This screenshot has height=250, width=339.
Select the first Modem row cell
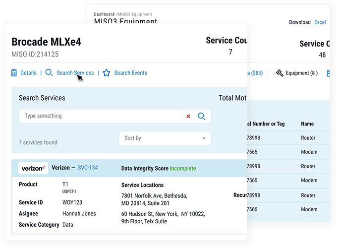309,152
